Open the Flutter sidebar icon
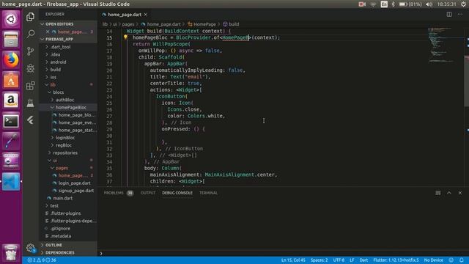Screen dimensions: 469x264 tap(30, 120)
